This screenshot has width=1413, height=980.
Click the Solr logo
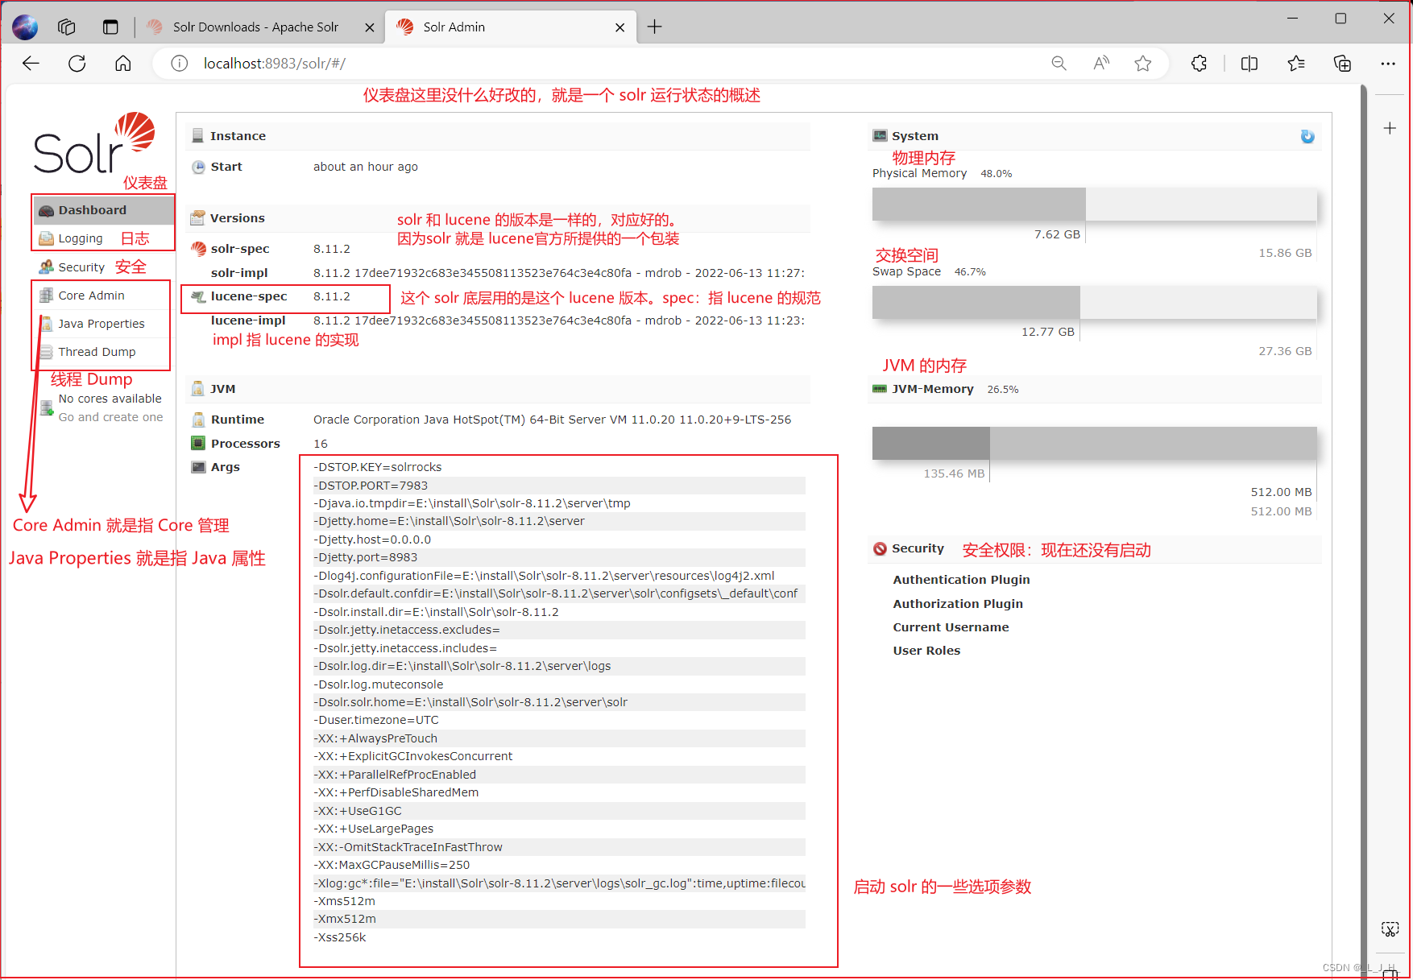point(94,143)
